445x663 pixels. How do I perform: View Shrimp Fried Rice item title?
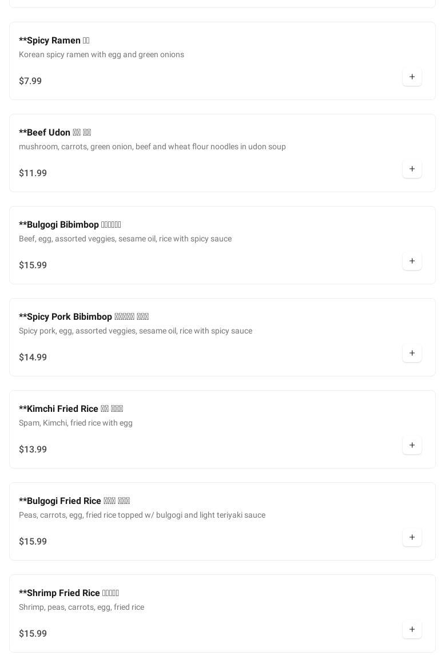pos(69,593)
